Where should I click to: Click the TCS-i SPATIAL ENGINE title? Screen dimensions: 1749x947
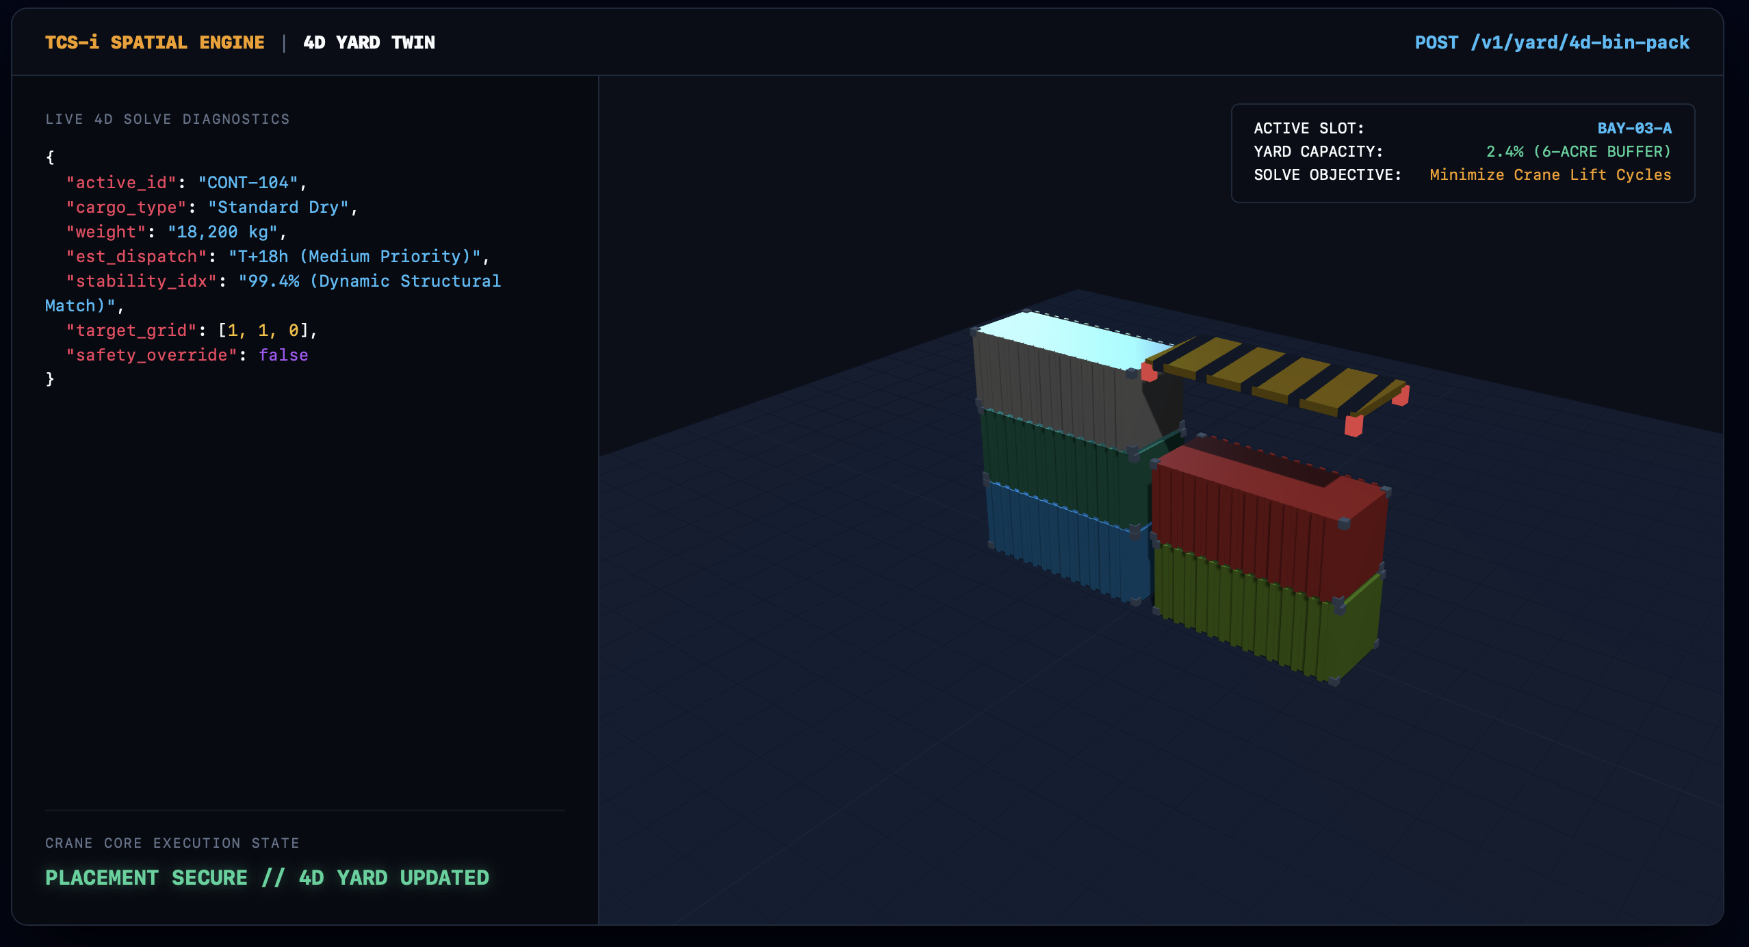point(155,42)
